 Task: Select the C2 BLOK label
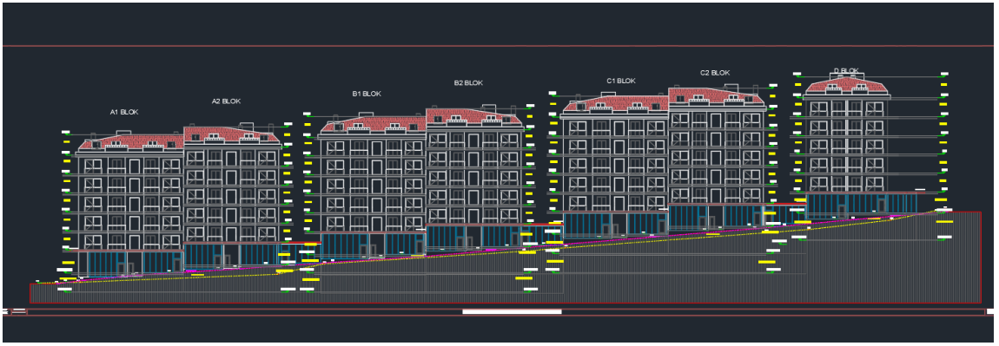coord(715,73)
